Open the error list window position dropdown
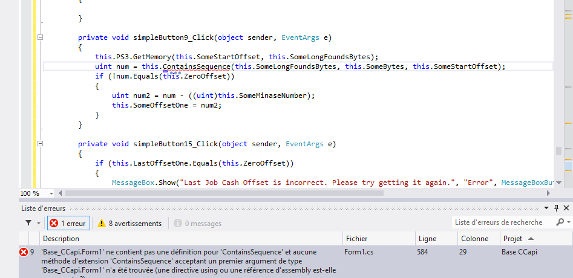The width and height of the screenshot is (573, 278). click(546, 208)
